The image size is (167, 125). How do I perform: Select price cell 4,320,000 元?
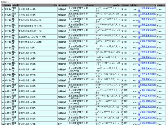81,26
